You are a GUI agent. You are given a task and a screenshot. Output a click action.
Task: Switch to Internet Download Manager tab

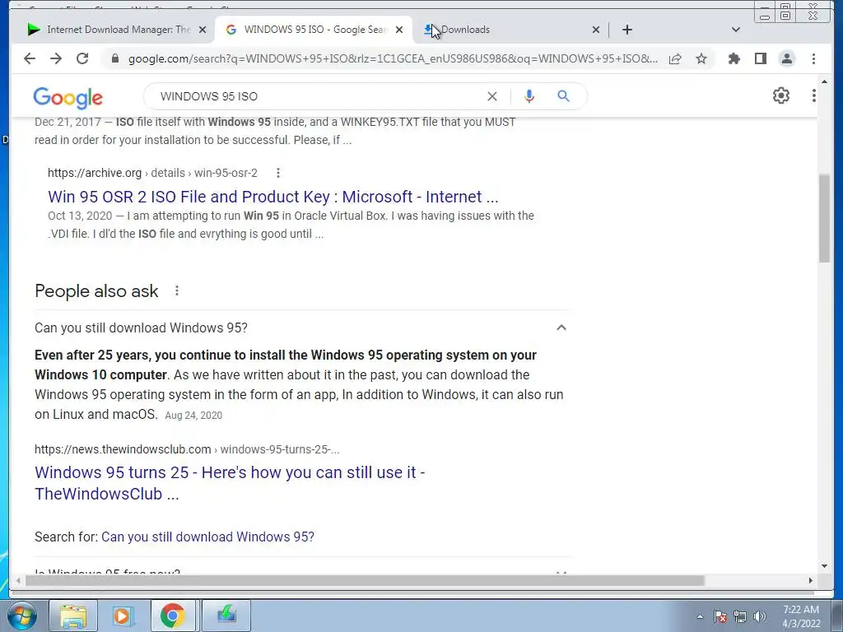pos(111,30)
